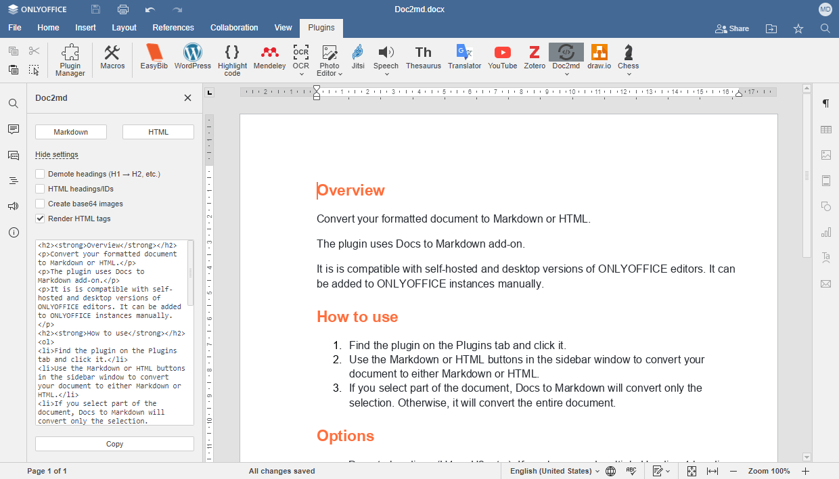Expand the Speech plugin dropdown
Screen dimensions: 839x479
pyautogui.click(x=386, y=74)
